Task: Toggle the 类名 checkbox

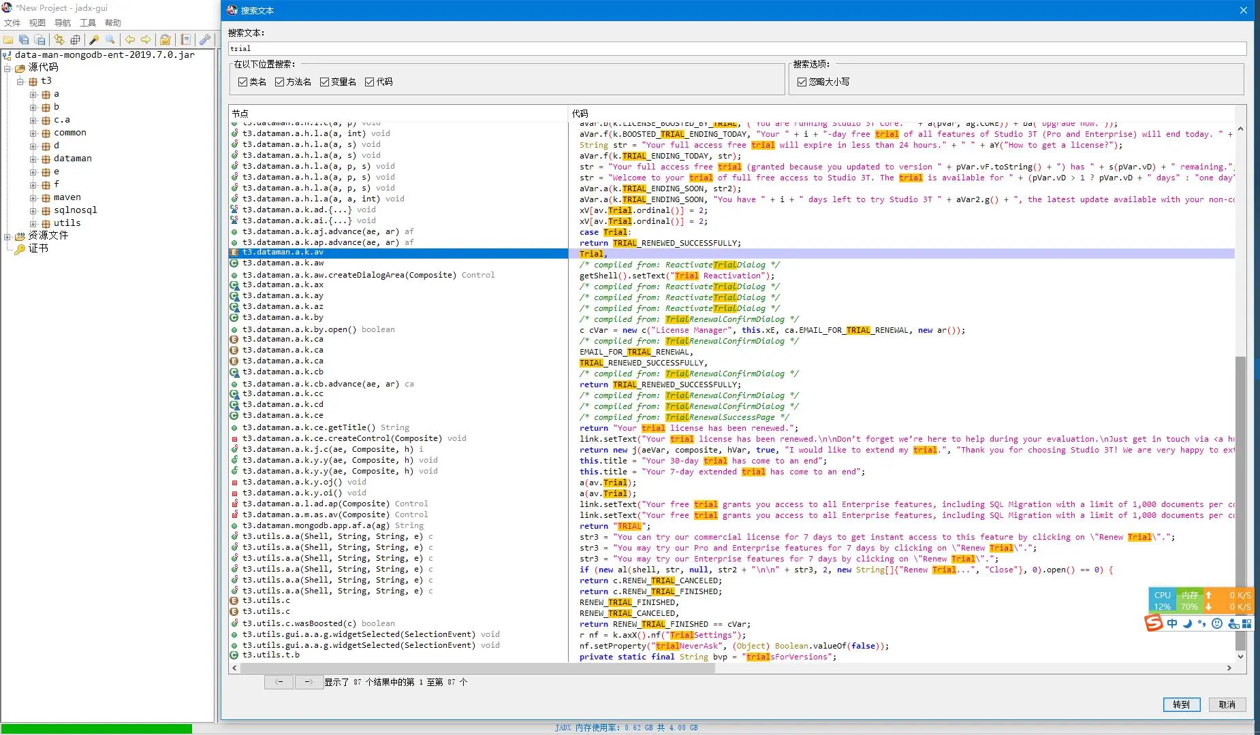Action: [x=242, y=82]
